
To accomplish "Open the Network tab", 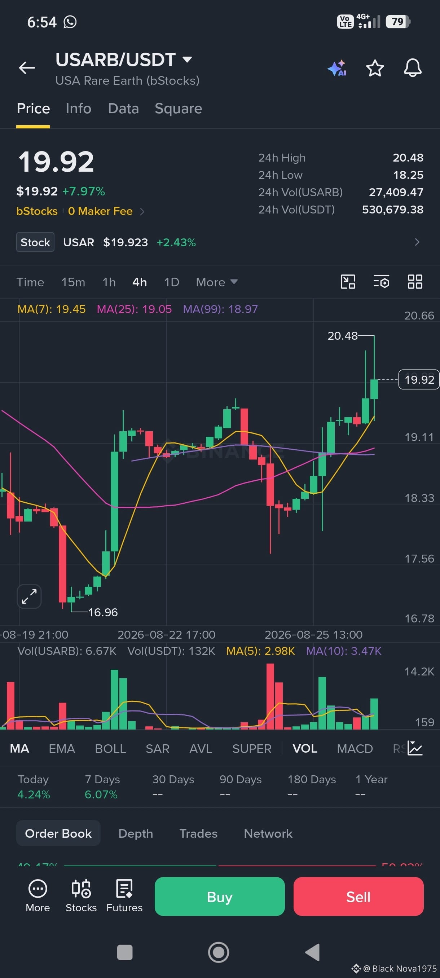I will pos(268,833).
